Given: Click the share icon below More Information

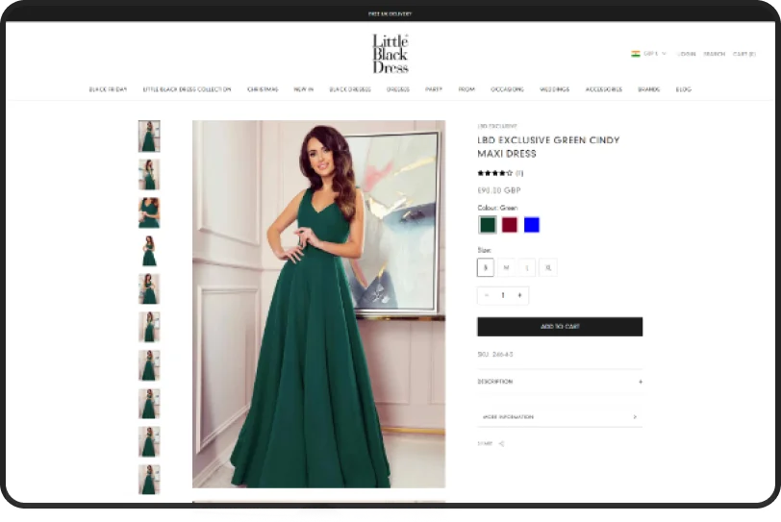Looking at the screenshot, I should point(501,444).
